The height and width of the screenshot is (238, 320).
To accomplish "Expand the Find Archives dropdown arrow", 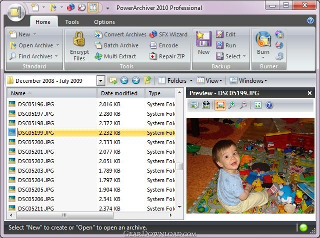I will click(x=56, y=56).
